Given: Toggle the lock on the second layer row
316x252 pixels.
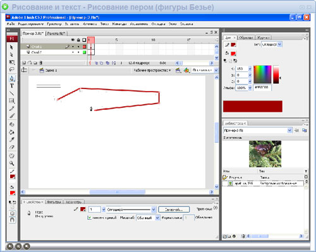Looking at the screenshot, I should click(78, 52).
